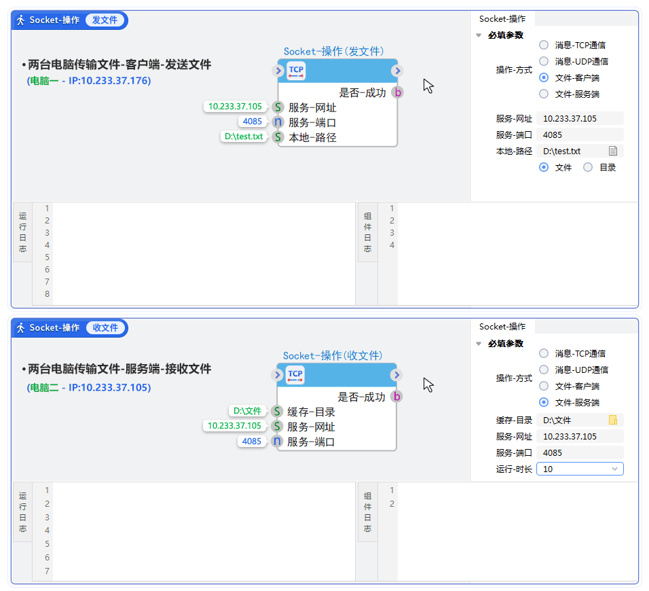Select 文件-客户端 radio in the 收文件 panel
Viewport: 649px width, 591px height.
coord(544,386)
